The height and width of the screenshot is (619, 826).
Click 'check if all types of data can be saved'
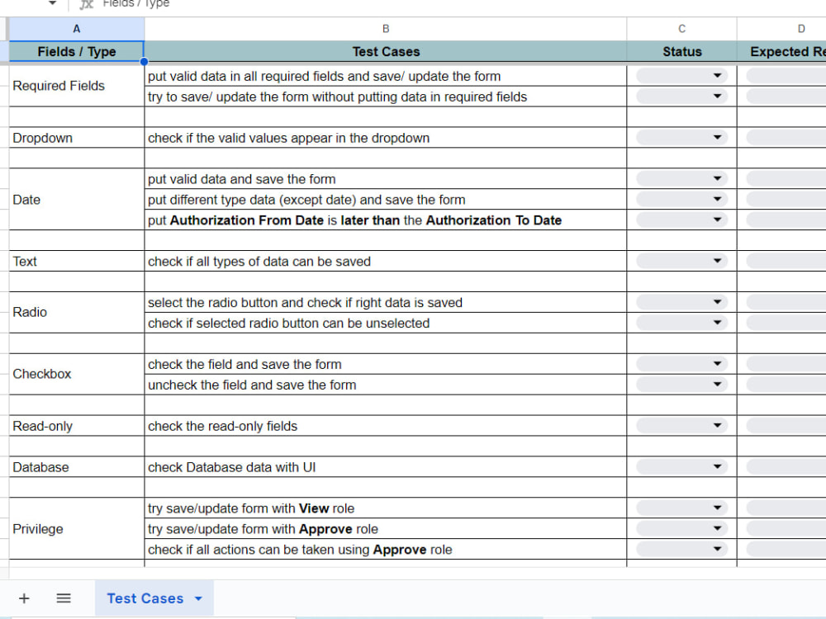(386, 262)
